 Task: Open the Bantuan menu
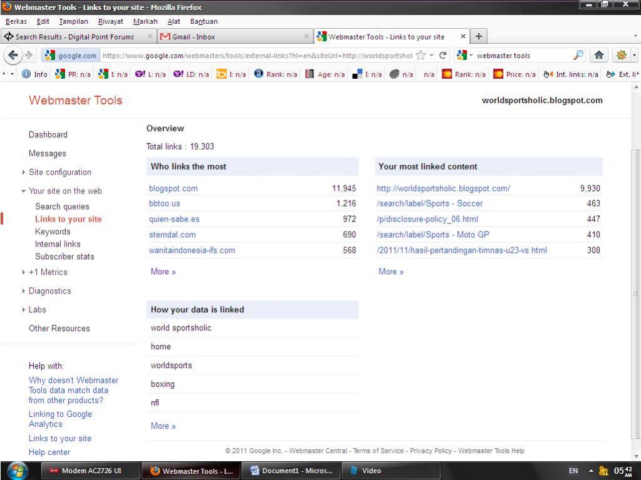(x=204, y=21)
